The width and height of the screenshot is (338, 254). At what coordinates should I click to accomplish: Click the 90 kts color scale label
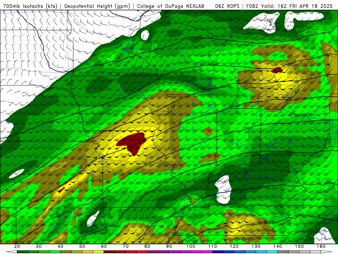169,246
